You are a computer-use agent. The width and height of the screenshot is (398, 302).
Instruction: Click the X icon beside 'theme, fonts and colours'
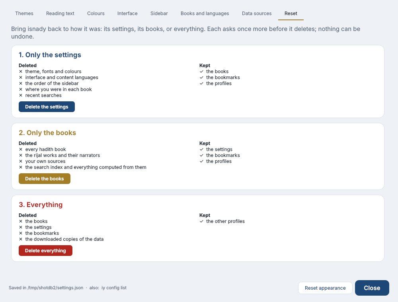pos(21,72)
